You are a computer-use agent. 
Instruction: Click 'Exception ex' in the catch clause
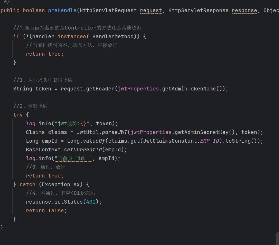[x=61, y=185]
